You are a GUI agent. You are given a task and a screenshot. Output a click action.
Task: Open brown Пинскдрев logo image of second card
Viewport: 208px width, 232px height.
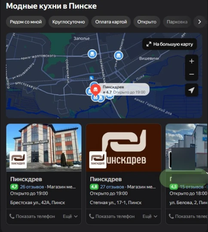(123, 148)
